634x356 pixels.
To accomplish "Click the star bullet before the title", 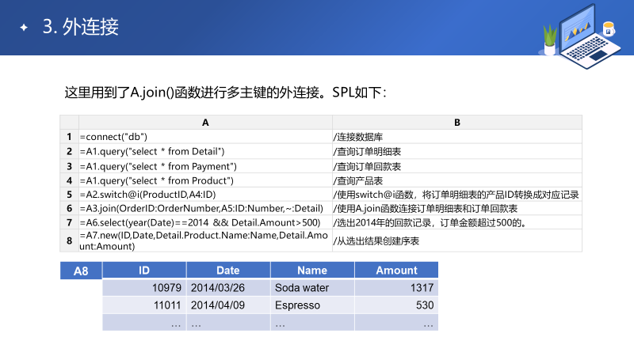I will click(x=24, y=28).
